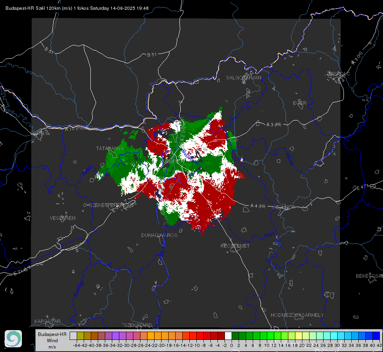Click the KAPOSVÁR city label
This screenshot has height=352, width=383.
47,321
